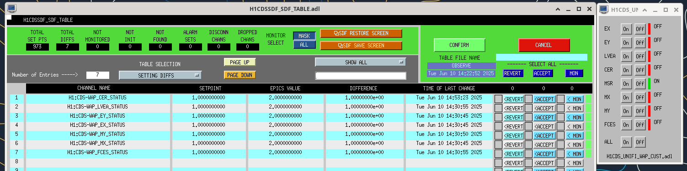Click the green indicator at row 1 end
Image resolution: width=687 pixels, height=171 pixels.
588,98
